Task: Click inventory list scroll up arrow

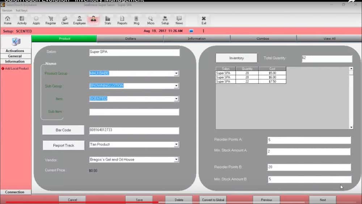Action: [351, 68]
